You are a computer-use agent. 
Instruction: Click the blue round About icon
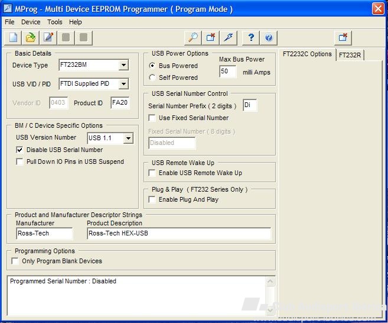(269, 38)
